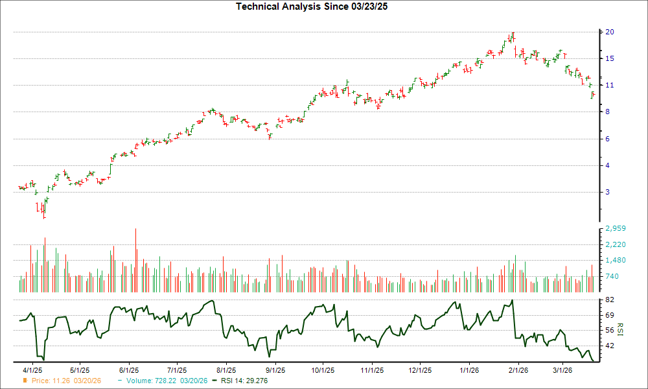Image resolution: width=648 pixels, height=389 pixels.
Task: Click the RSI 14 legend entry
Action: [245, 381]
